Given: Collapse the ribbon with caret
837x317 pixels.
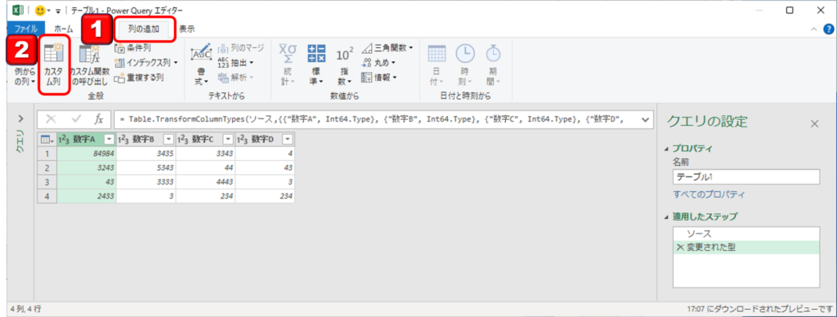Looking at the screenshot, I should 814,29.
